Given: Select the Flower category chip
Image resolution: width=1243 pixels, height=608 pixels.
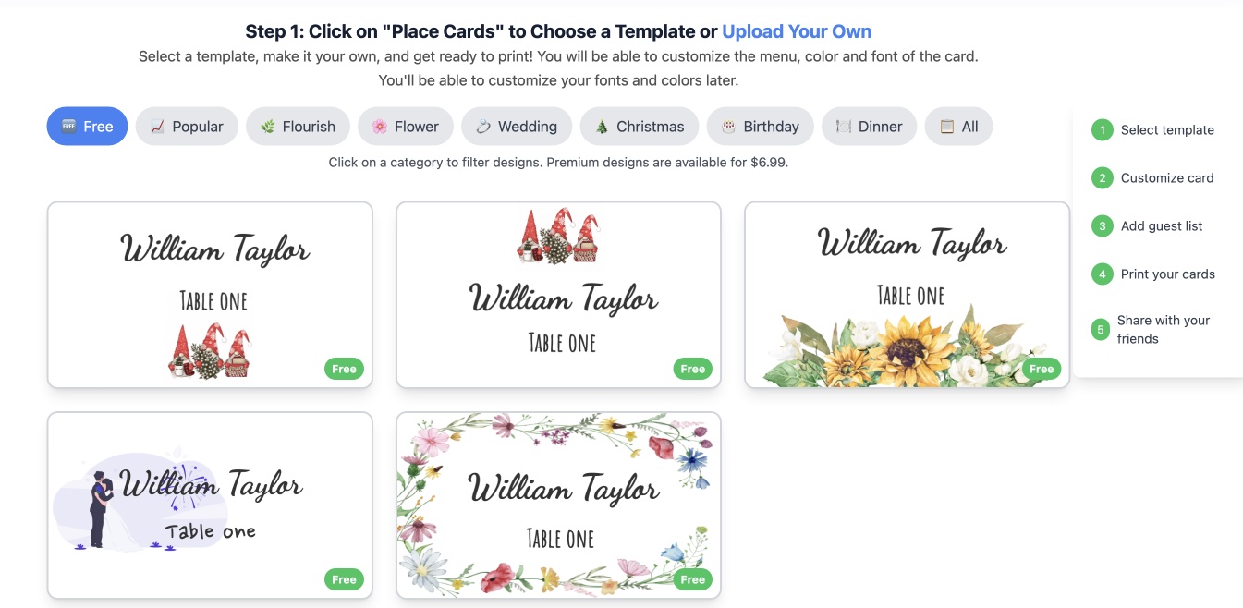Looking at the screenshot, I should coord(406,127).
